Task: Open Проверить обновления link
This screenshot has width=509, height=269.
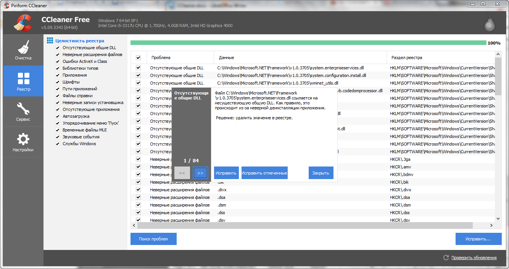Action: coord(474,258)
